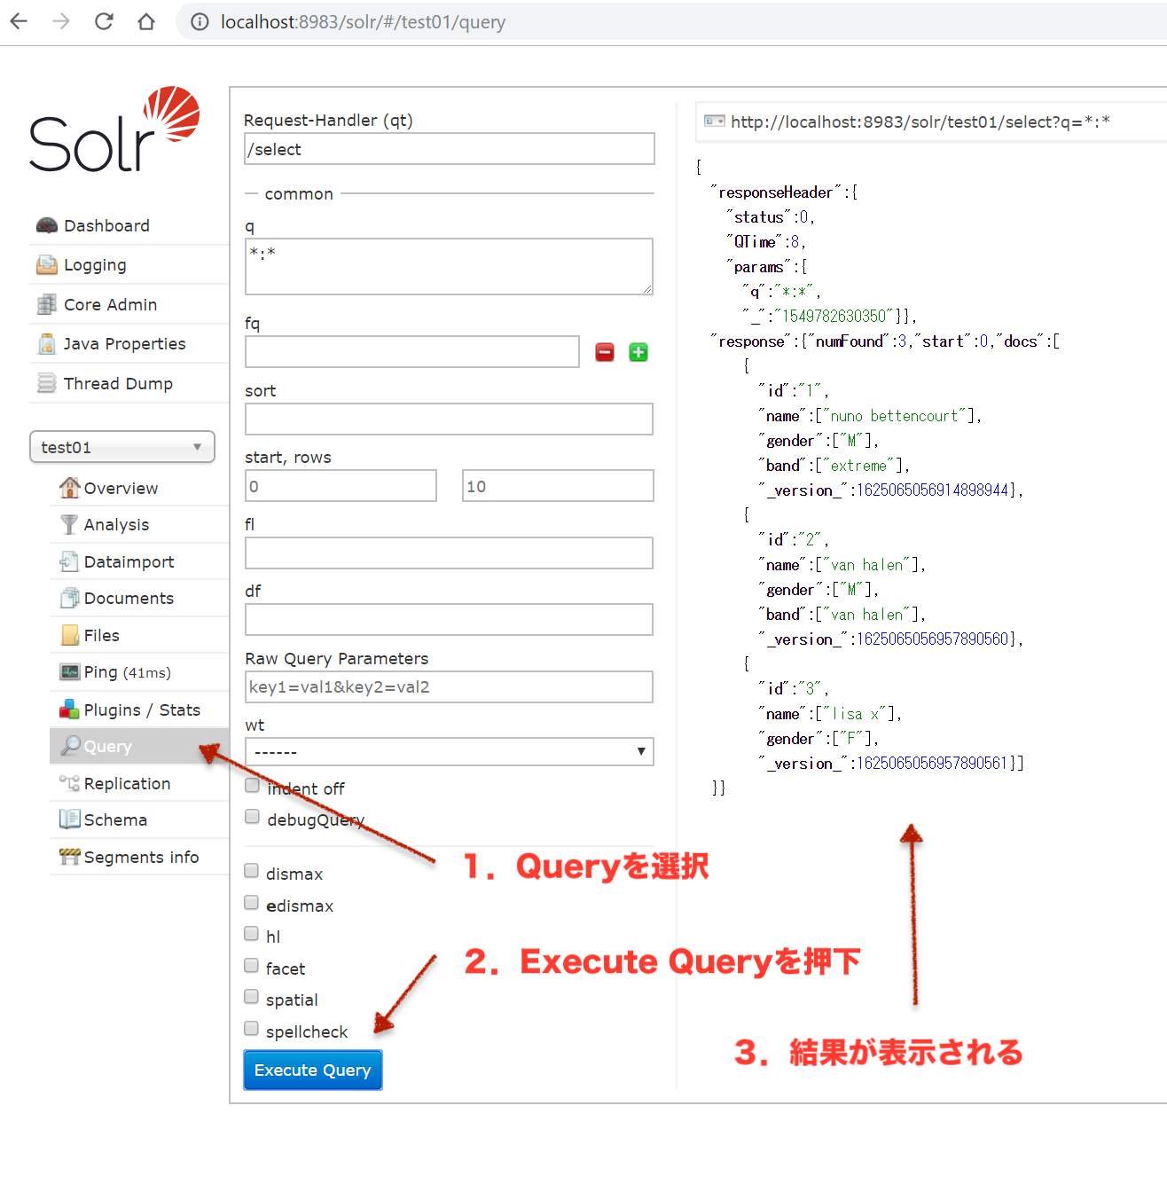Open the select query URL link

tap(920, 122)
